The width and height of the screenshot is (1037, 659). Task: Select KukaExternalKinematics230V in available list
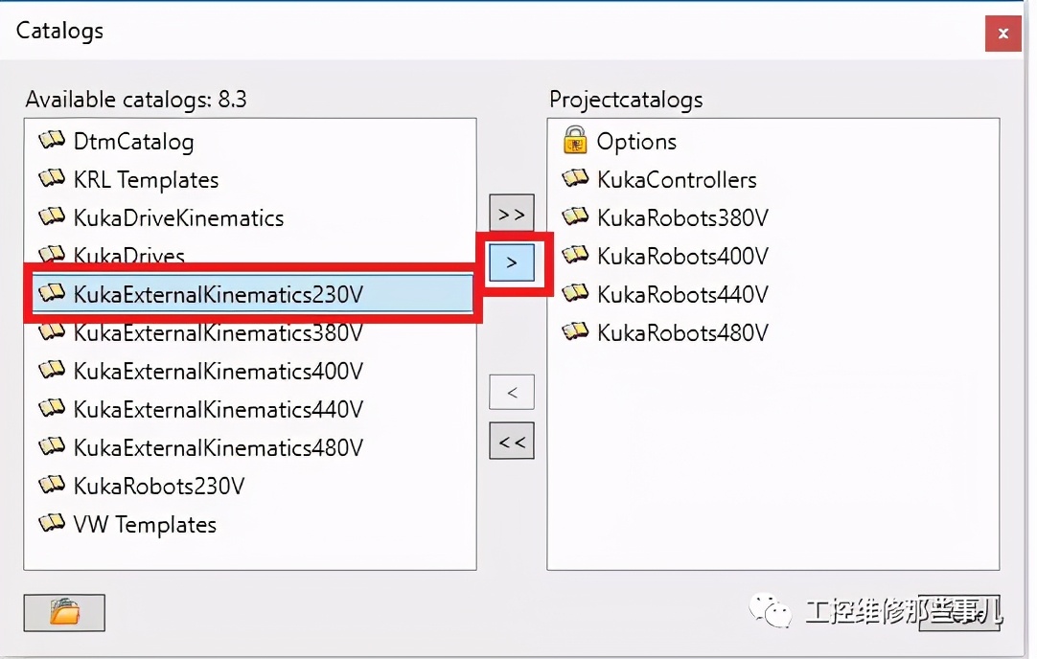[218, 294]
